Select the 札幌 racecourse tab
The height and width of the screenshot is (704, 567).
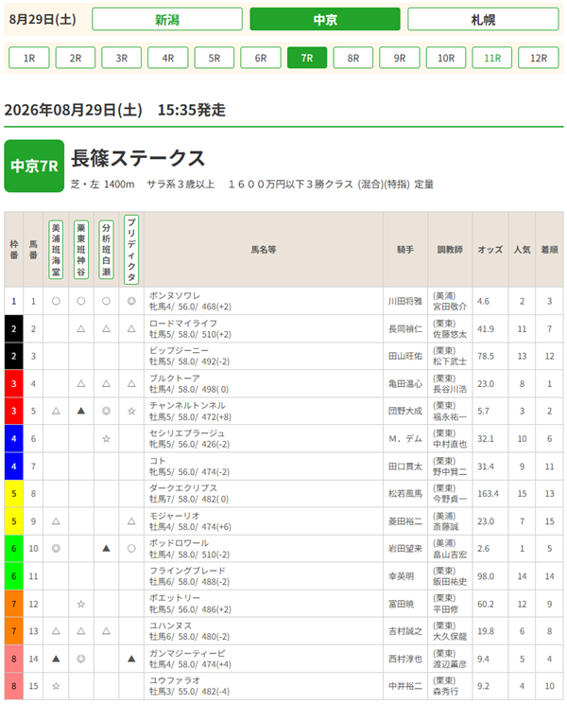coord(483,19)
